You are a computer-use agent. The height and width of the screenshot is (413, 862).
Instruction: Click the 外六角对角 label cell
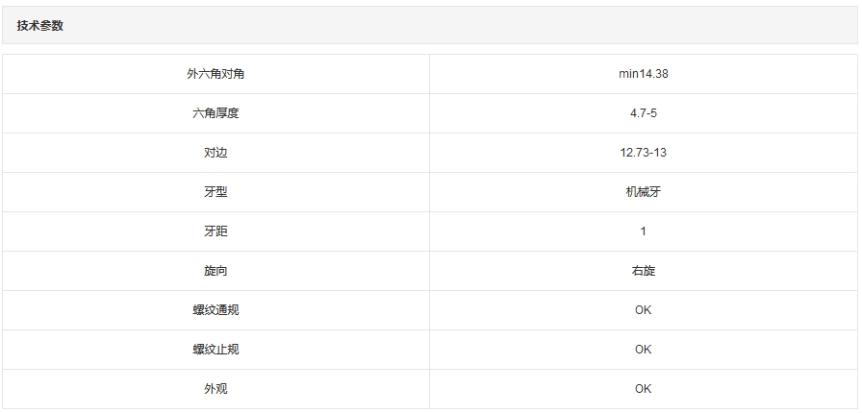click(x=215, y=74)
